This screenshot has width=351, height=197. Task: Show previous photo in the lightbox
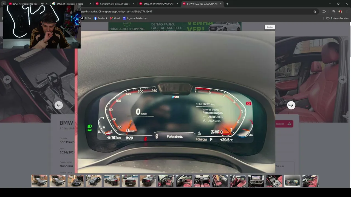pos(58,105)
